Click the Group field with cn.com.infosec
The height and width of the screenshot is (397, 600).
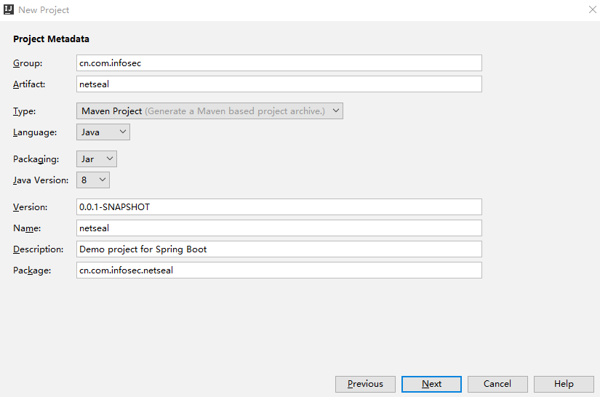(279, 63)
